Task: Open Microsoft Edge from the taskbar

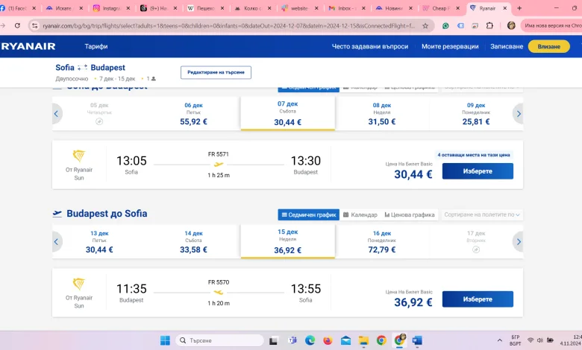Action: [310, 340]
